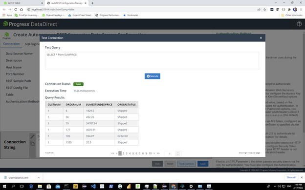Close the Test Connection dialog

coord(261,38)
